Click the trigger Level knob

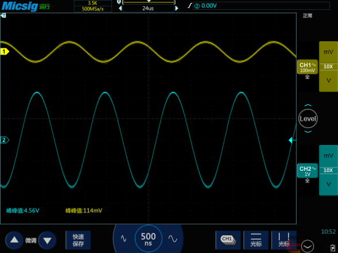click(x=308, y=118)
